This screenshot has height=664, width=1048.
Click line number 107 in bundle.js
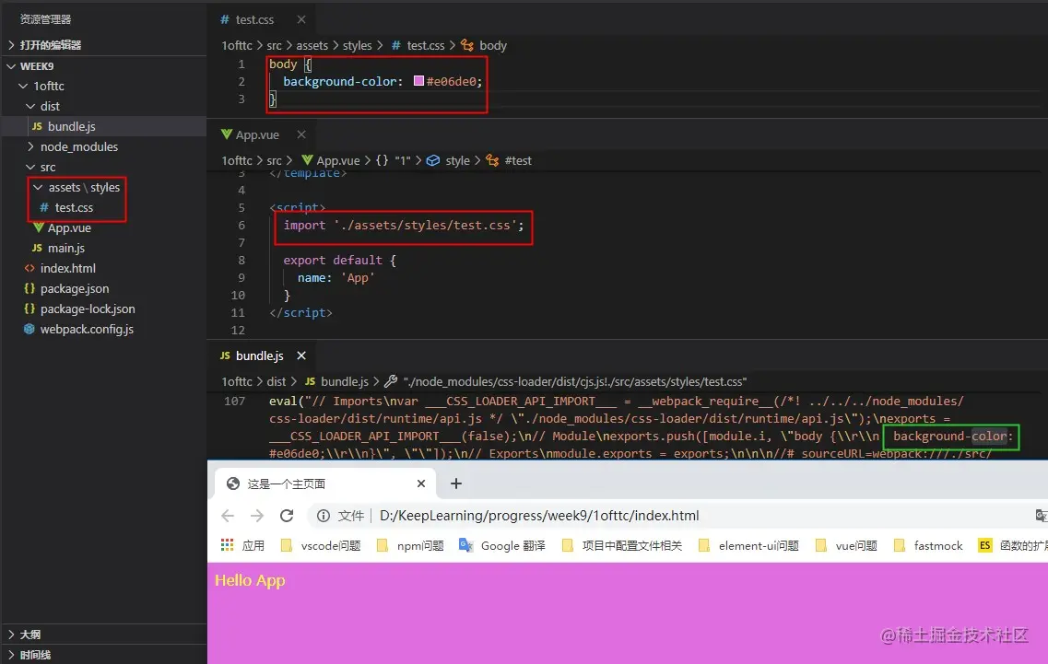coord(235,401)
